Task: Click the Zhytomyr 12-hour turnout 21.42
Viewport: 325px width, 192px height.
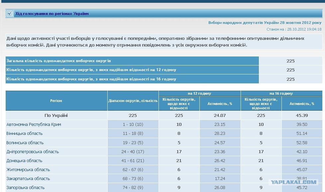Action: pyautogui.click(x=220, y=170)
